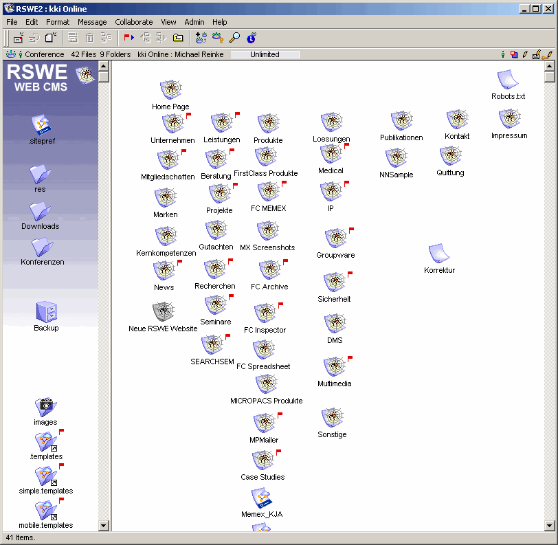Click the magnifying glass search toolbar icon
Viewport: 558px width, 545px height.
click(234, 37)
